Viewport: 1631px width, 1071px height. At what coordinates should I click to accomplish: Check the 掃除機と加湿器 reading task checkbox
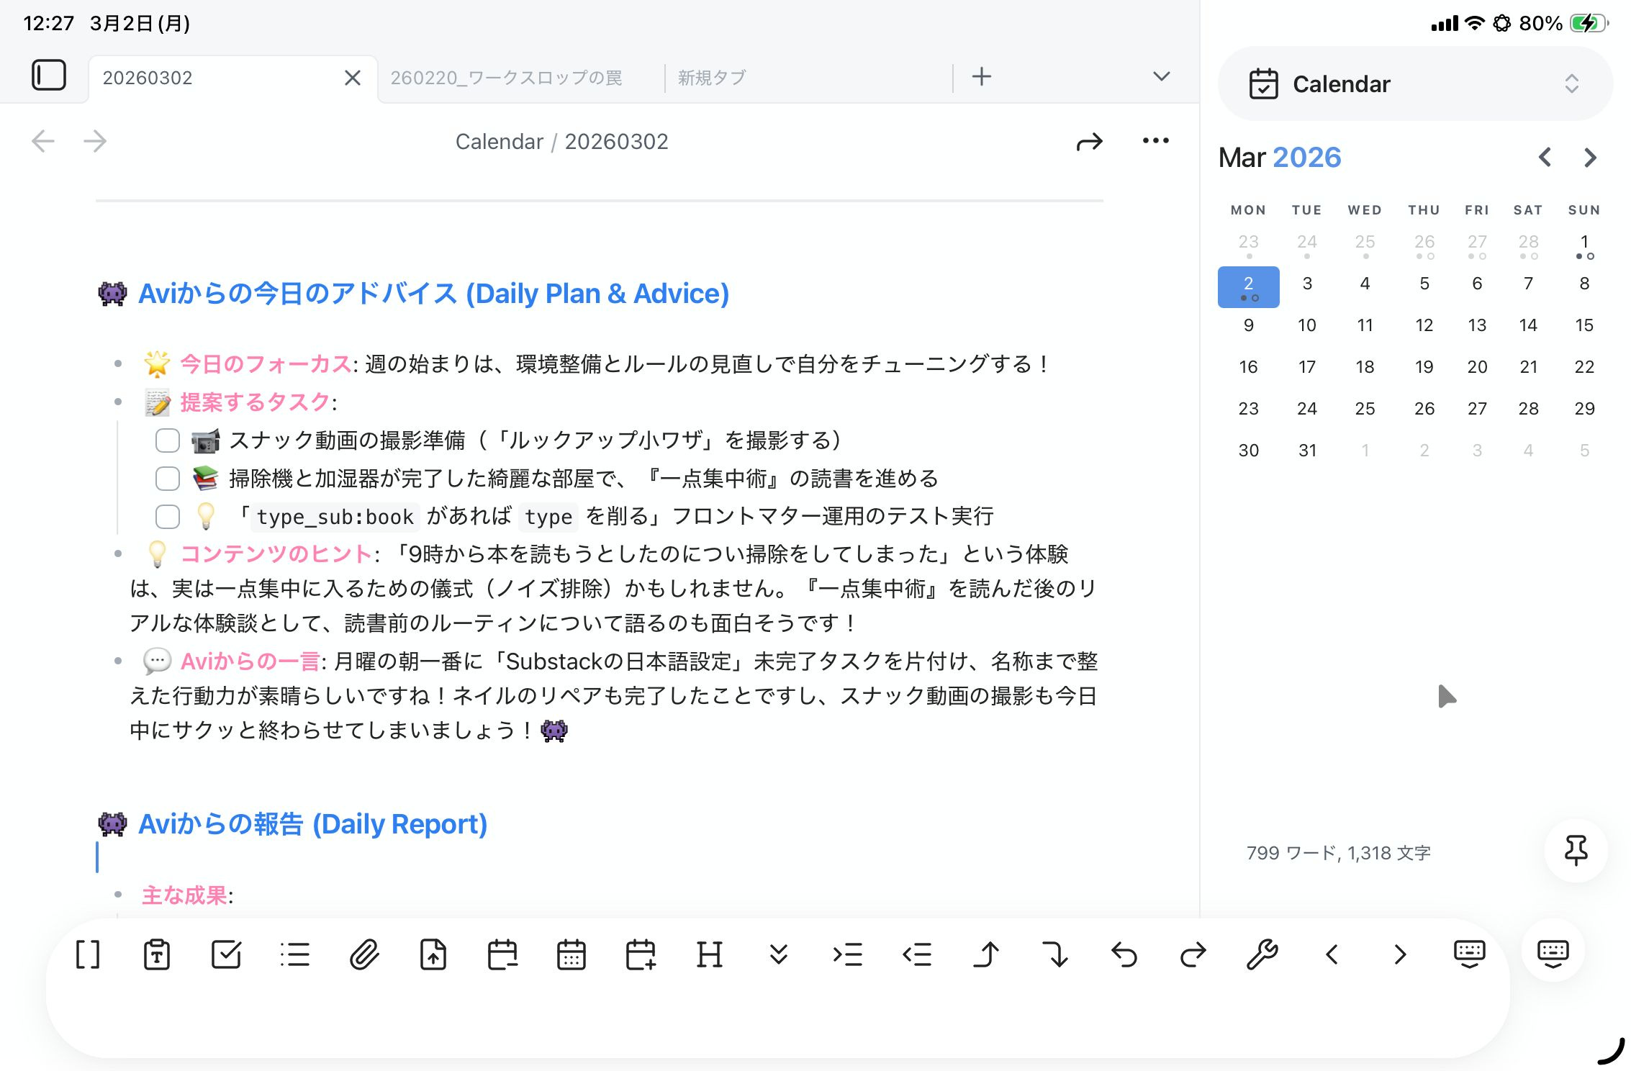(x=168, y=479)
